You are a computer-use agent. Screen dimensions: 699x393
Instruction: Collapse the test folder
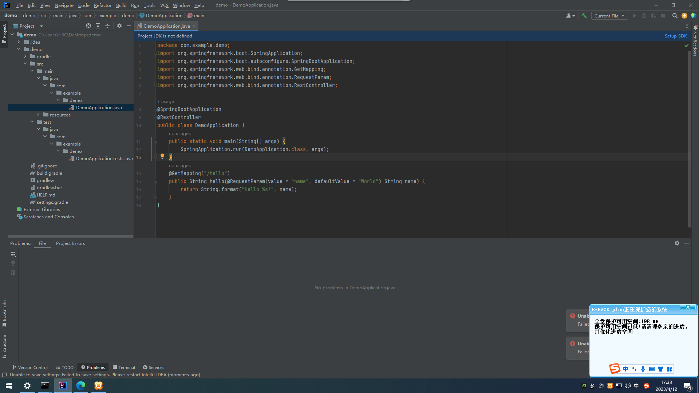click(x=32, y=122)
